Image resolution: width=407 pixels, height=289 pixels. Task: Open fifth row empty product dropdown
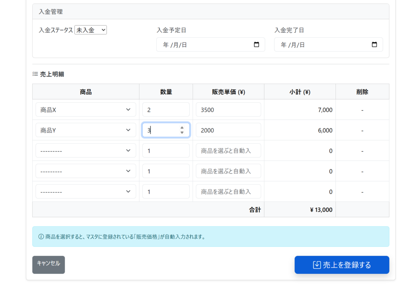point(85,191)
